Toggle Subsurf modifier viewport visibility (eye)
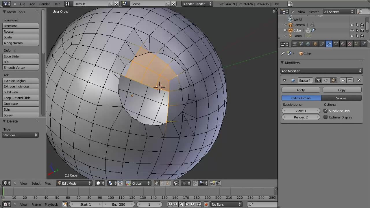 click(x=326, y=80)
